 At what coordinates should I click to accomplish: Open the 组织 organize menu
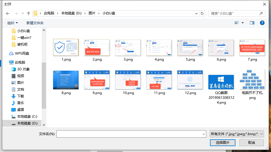[12, 23]
